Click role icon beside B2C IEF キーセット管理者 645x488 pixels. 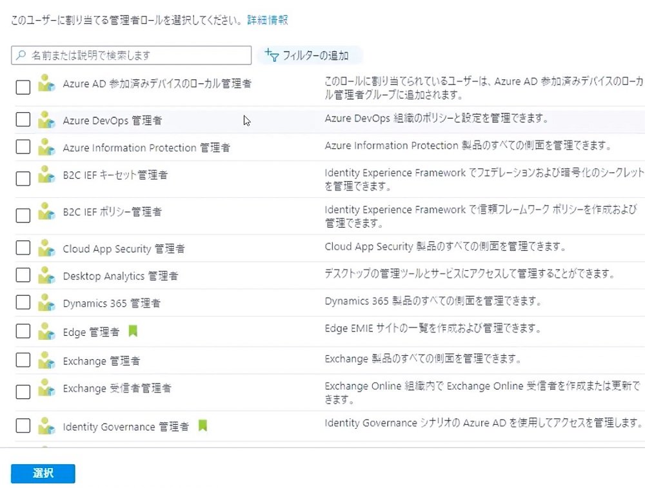coord(46,174)
